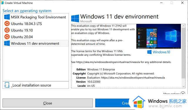
Task: Click the MSIX Packaging Tool Windows icon
Action: click(x=7, y=17)
